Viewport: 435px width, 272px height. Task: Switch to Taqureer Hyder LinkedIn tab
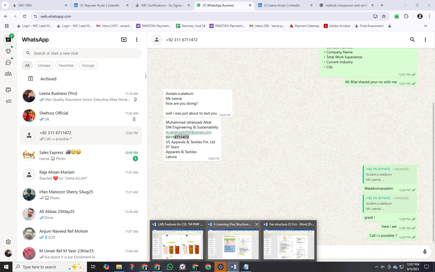(101, 5)
